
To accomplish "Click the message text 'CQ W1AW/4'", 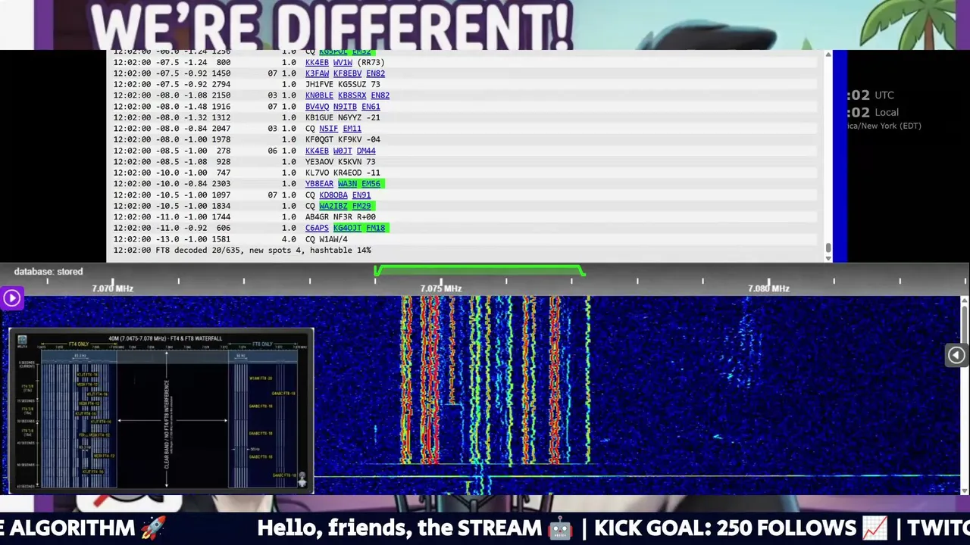I will (326, 239).
